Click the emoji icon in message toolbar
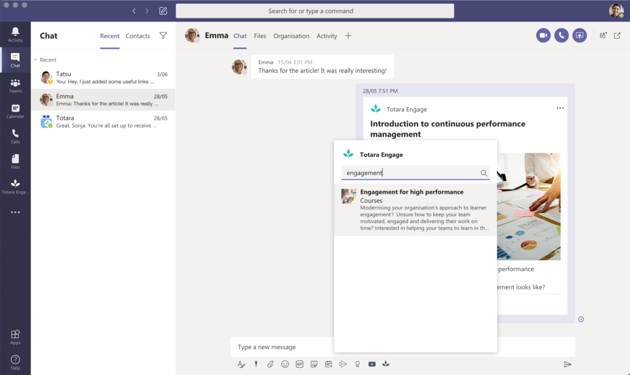630x375 pixels. pos(285,364)
